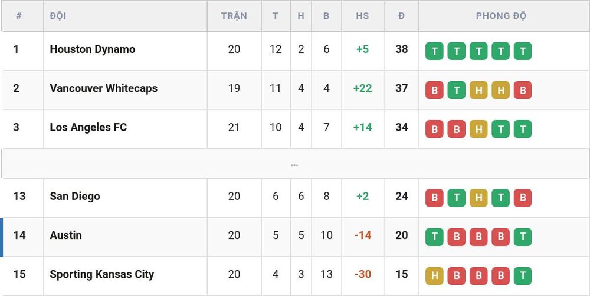Image resolution: width=590 pixels, height=296 pixels.
Task: Expand hidden rows via the ellipsis row
Action: (294, 164)
